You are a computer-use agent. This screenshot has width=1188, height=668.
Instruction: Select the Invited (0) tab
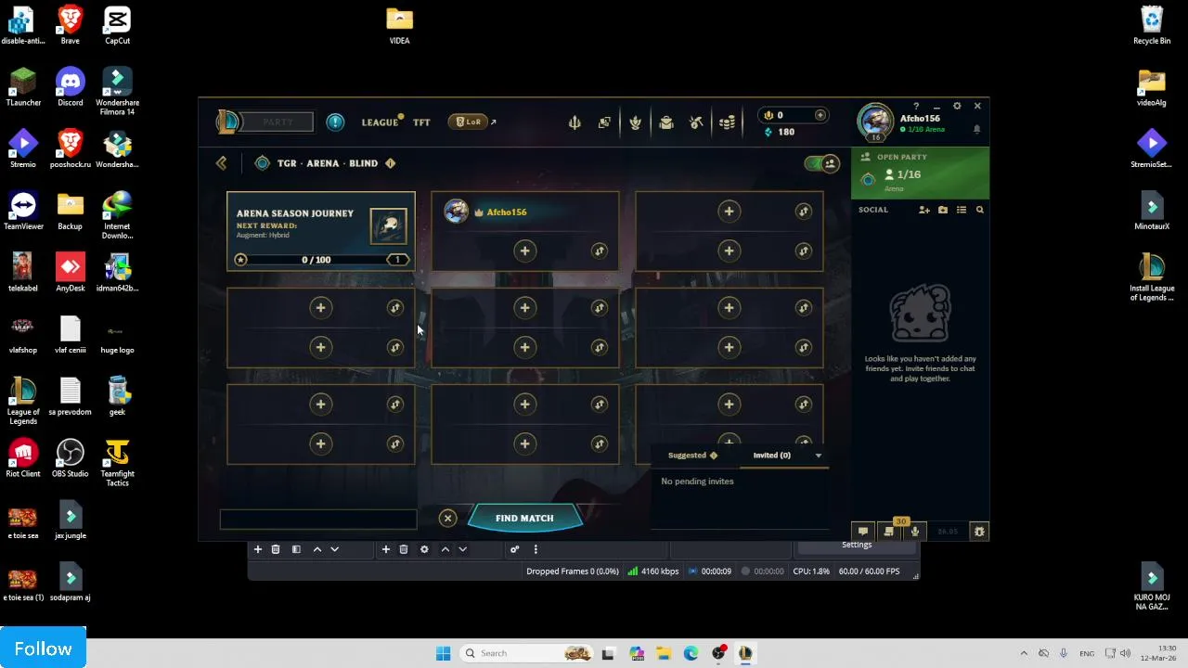772,456
